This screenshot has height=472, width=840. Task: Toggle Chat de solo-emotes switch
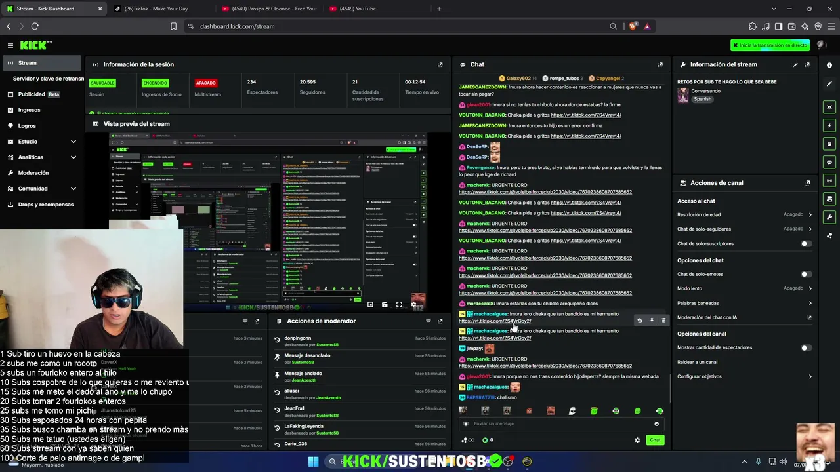[806, 274]
